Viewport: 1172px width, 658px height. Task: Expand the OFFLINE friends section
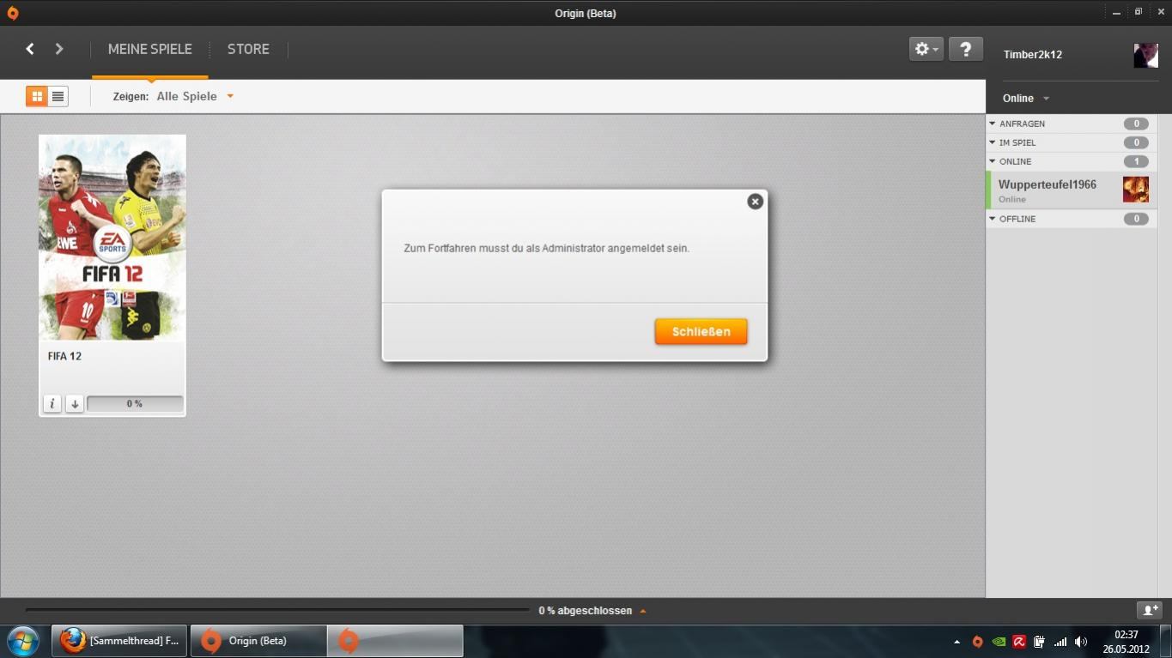pos(993,219)
